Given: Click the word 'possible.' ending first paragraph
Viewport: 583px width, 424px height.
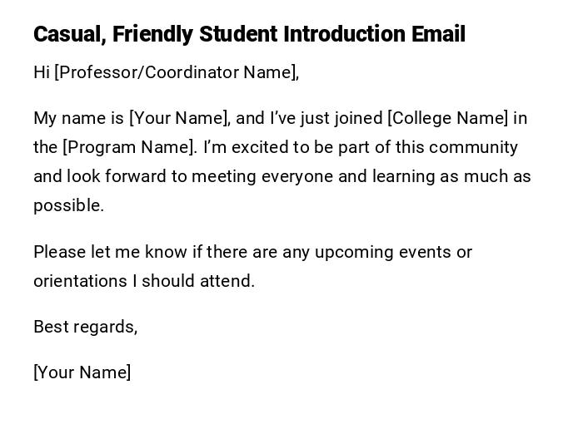Looking at the screenshot, I should (68, 205).
